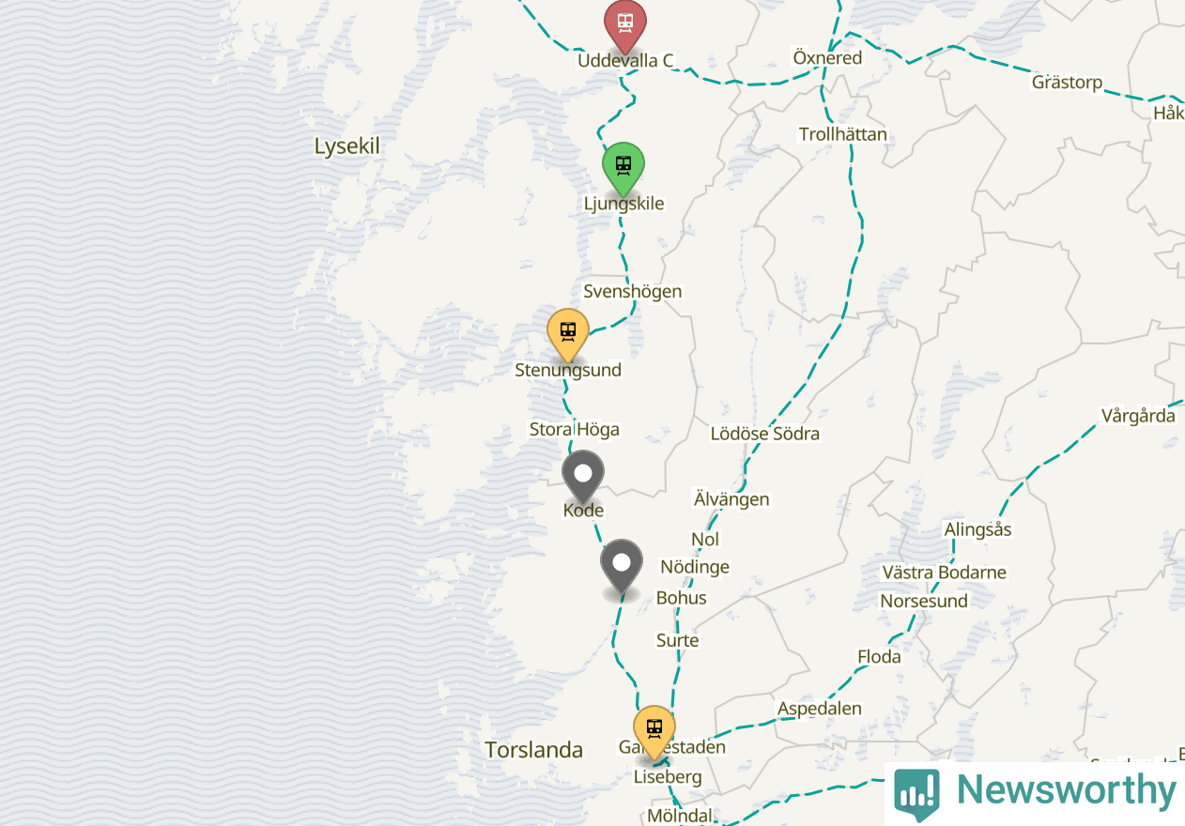Viewport: 1185px width, 826px height.
Task: Click the Floda station label
Action: tap(880, 656)
